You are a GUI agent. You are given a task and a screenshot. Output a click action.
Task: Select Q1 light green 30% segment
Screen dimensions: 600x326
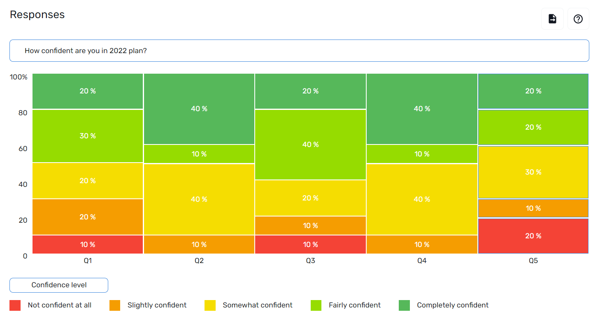[88, 136]
